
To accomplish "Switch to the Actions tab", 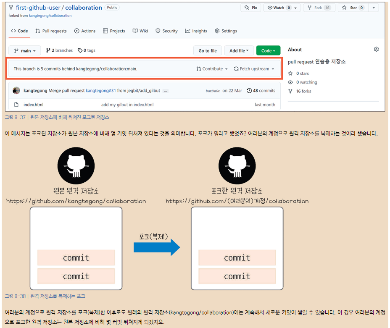I will pos(85,31).
